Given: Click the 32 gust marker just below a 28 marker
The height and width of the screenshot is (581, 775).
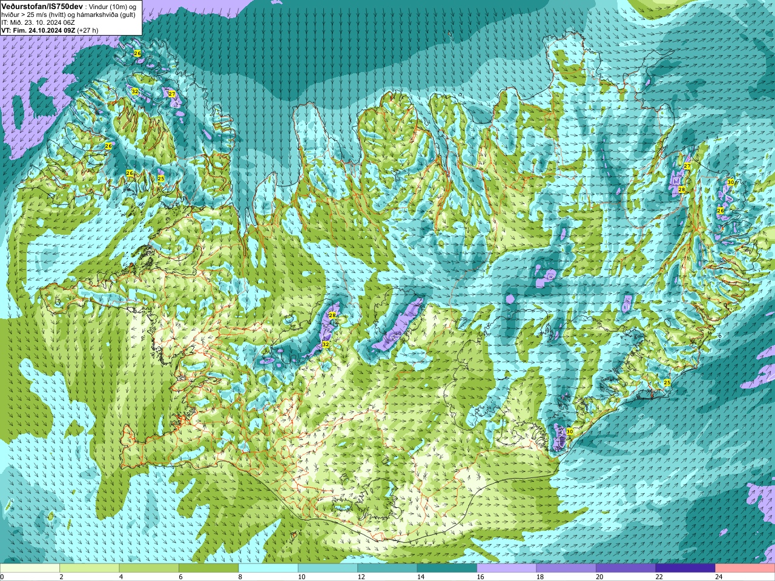Looking at the screenshot, I should pyautogui.click(x=326, y=344).
